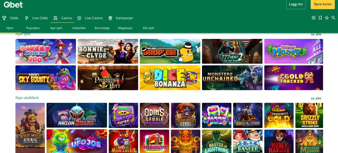Click the Logg inn button
This screenshot has width=338, height=153.
[x=296, y=4]
